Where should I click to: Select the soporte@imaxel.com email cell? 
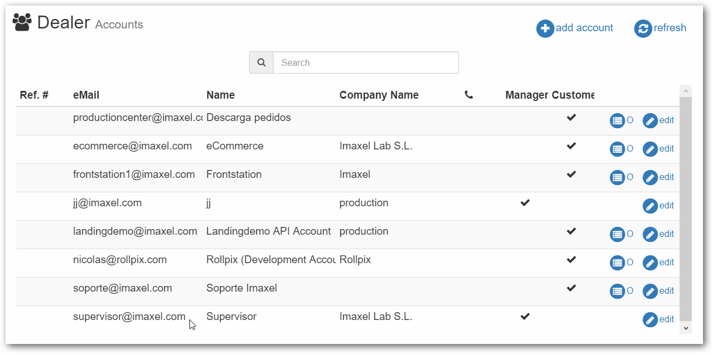point(123,288)
